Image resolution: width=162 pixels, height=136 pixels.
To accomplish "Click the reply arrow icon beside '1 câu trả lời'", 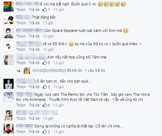I will pos(19,71).
